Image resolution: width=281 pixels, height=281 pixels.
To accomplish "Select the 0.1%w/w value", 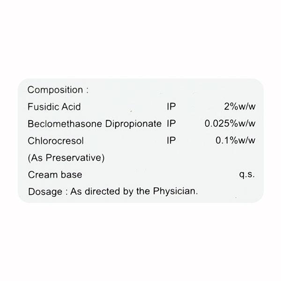I will click(x=236, y=140).
